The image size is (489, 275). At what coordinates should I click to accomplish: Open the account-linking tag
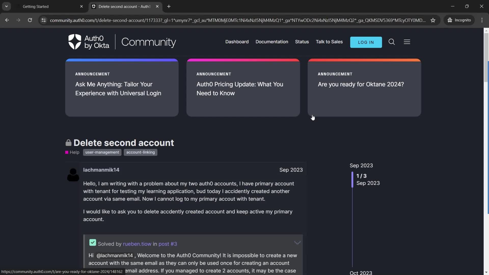coord(141,152)
